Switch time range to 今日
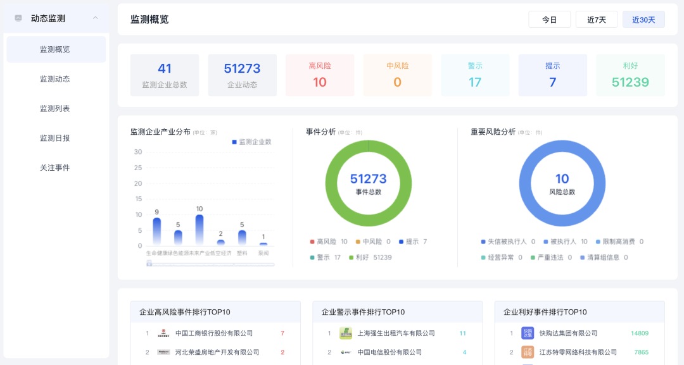This screenshot has height=365, width=684. tap(549, 20)
